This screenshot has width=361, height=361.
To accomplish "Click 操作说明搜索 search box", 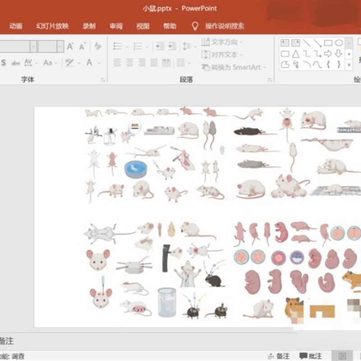I will [x=226, y=26].
